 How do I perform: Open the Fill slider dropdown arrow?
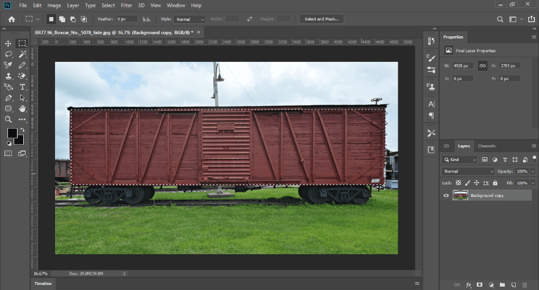(x=533, y=183)
